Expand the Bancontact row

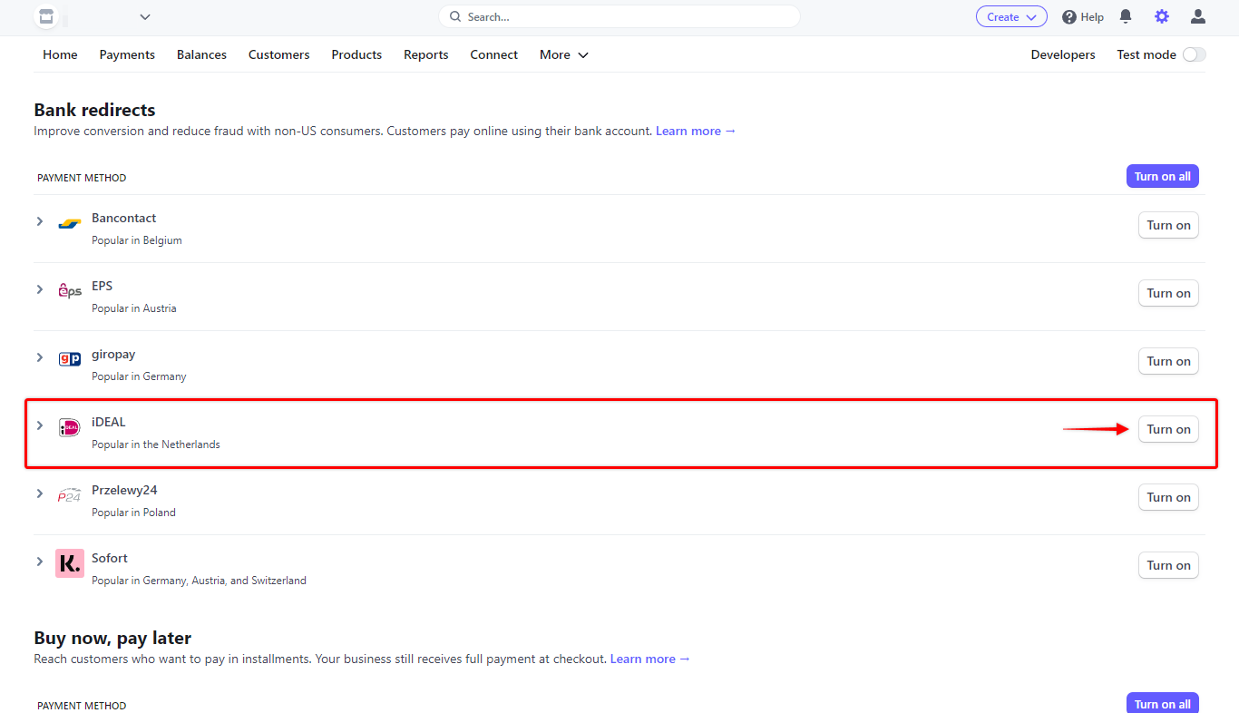click(39, 221)
